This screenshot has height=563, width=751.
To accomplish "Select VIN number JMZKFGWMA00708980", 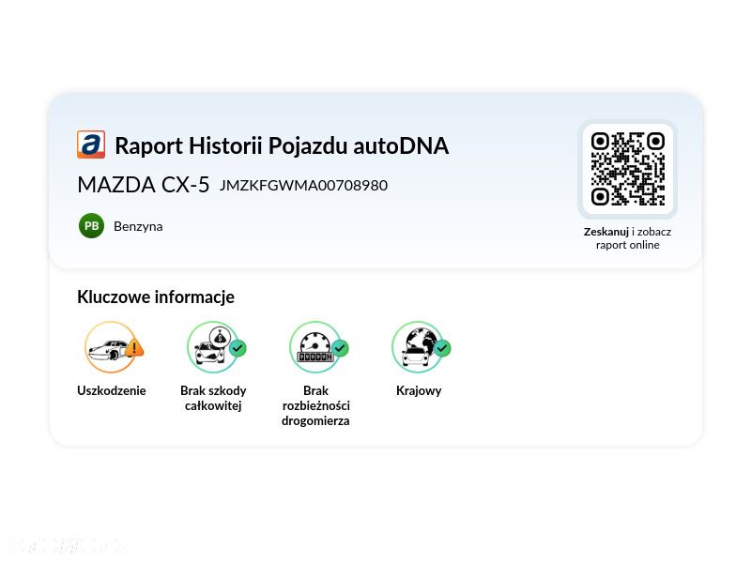I will pos(303,186).
